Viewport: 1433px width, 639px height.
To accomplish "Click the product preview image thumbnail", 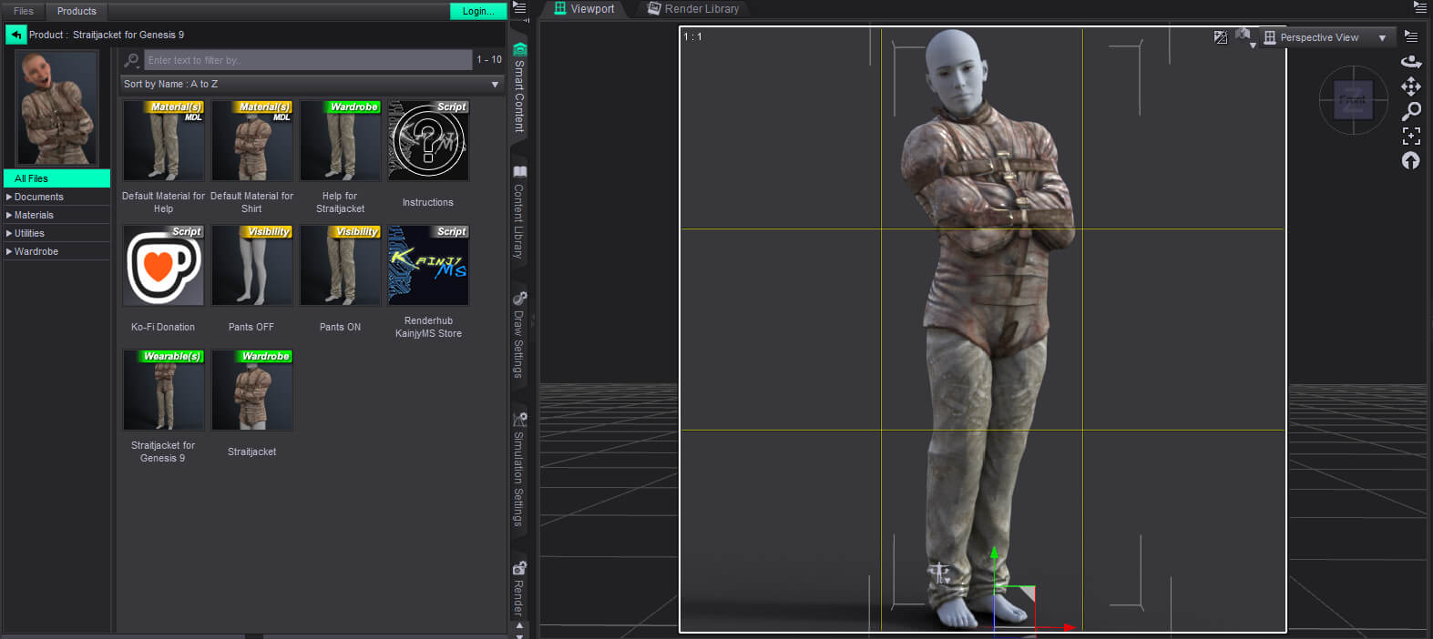I will (57, 107).
